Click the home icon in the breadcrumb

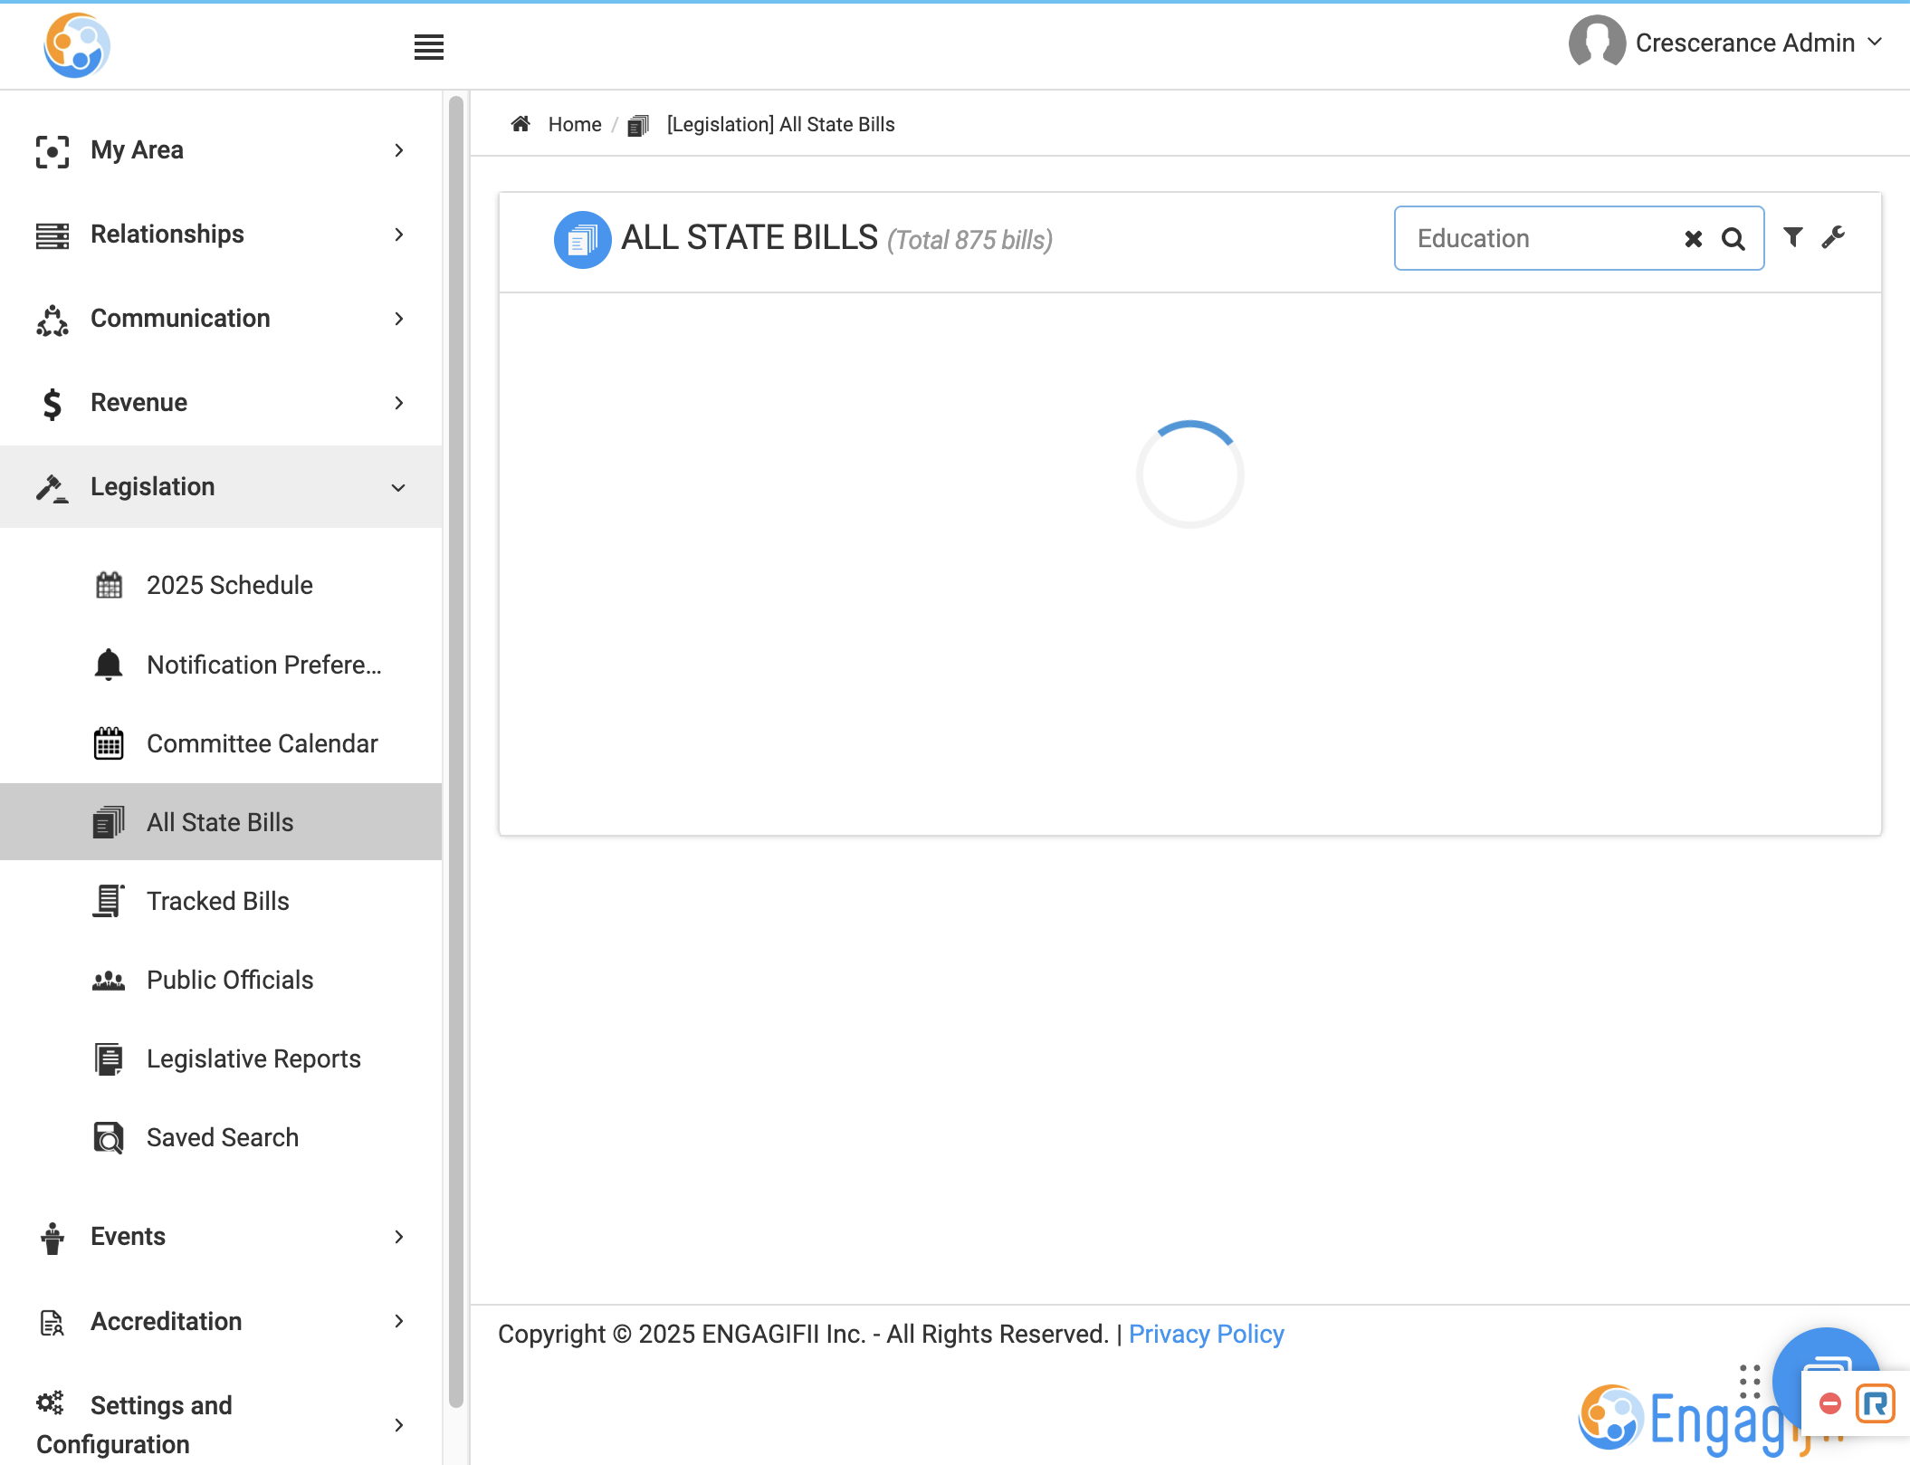(520, 123)
